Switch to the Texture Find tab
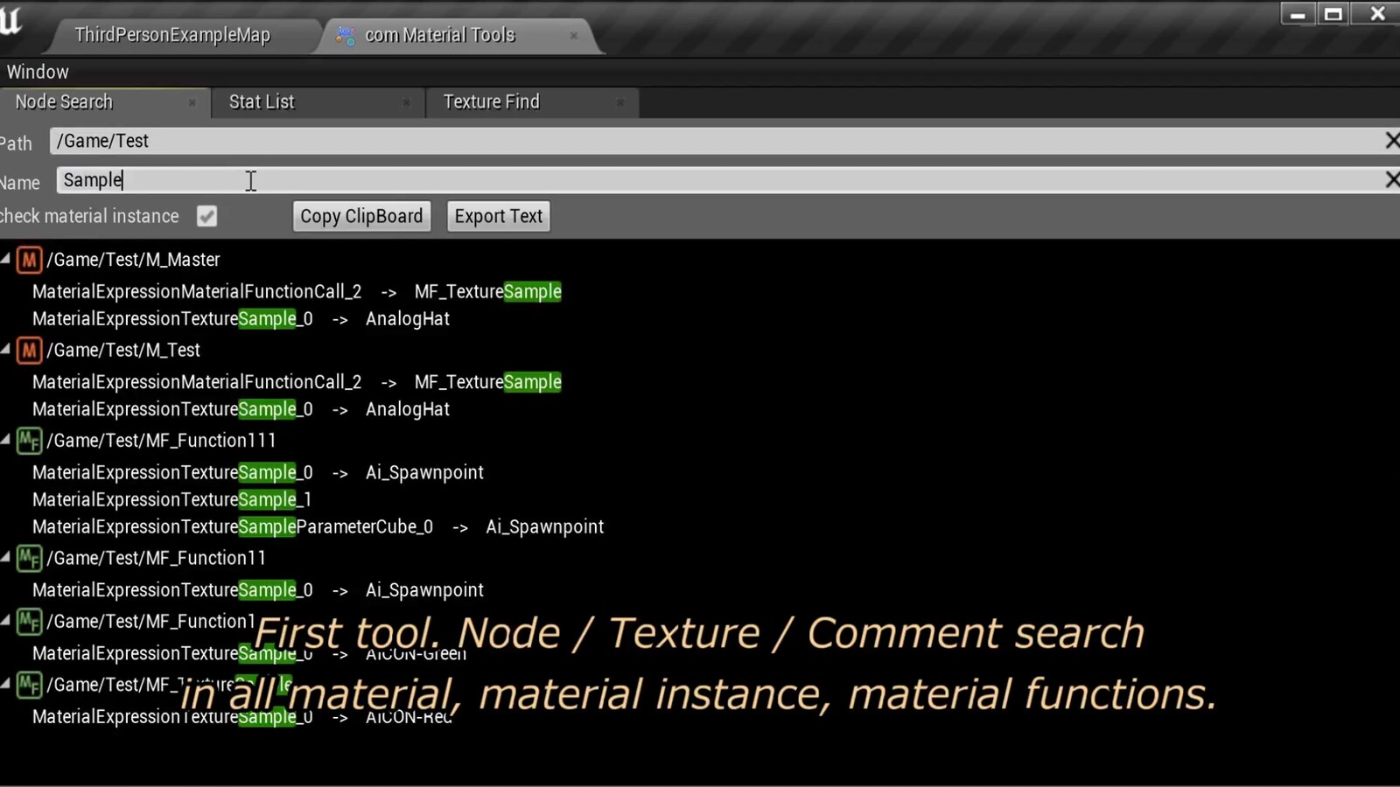Image resolution: width=1400 pixels, height=787 pixels. pyautogui.click(x=491, y=101)
